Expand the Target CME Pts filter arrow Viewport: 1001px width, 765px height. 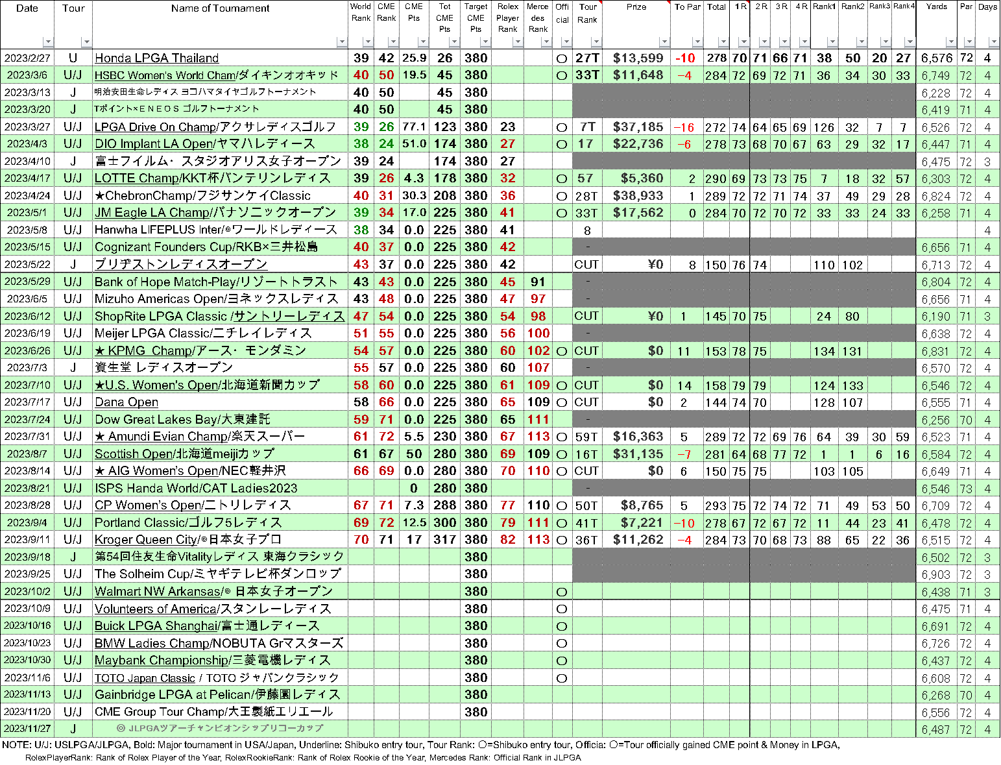click(483, 42)
